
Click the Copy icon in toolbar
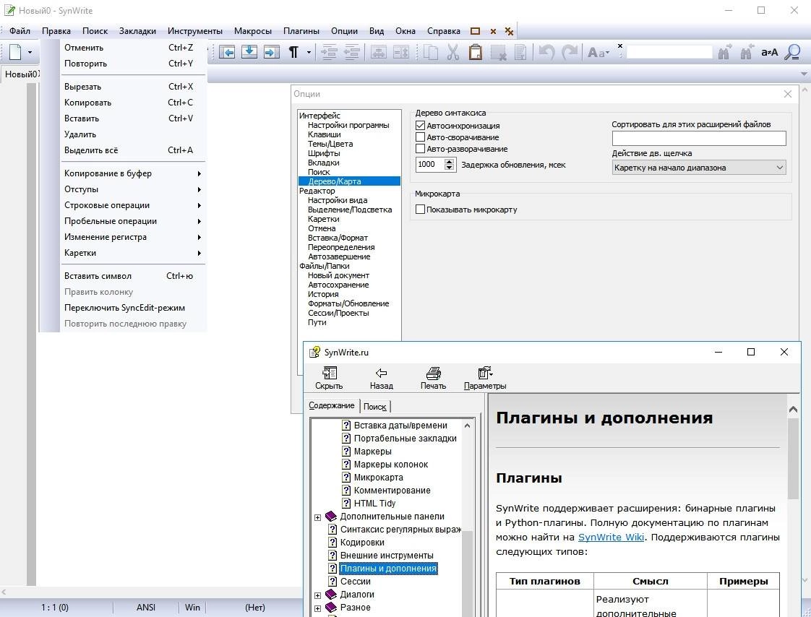click(430, 52)
